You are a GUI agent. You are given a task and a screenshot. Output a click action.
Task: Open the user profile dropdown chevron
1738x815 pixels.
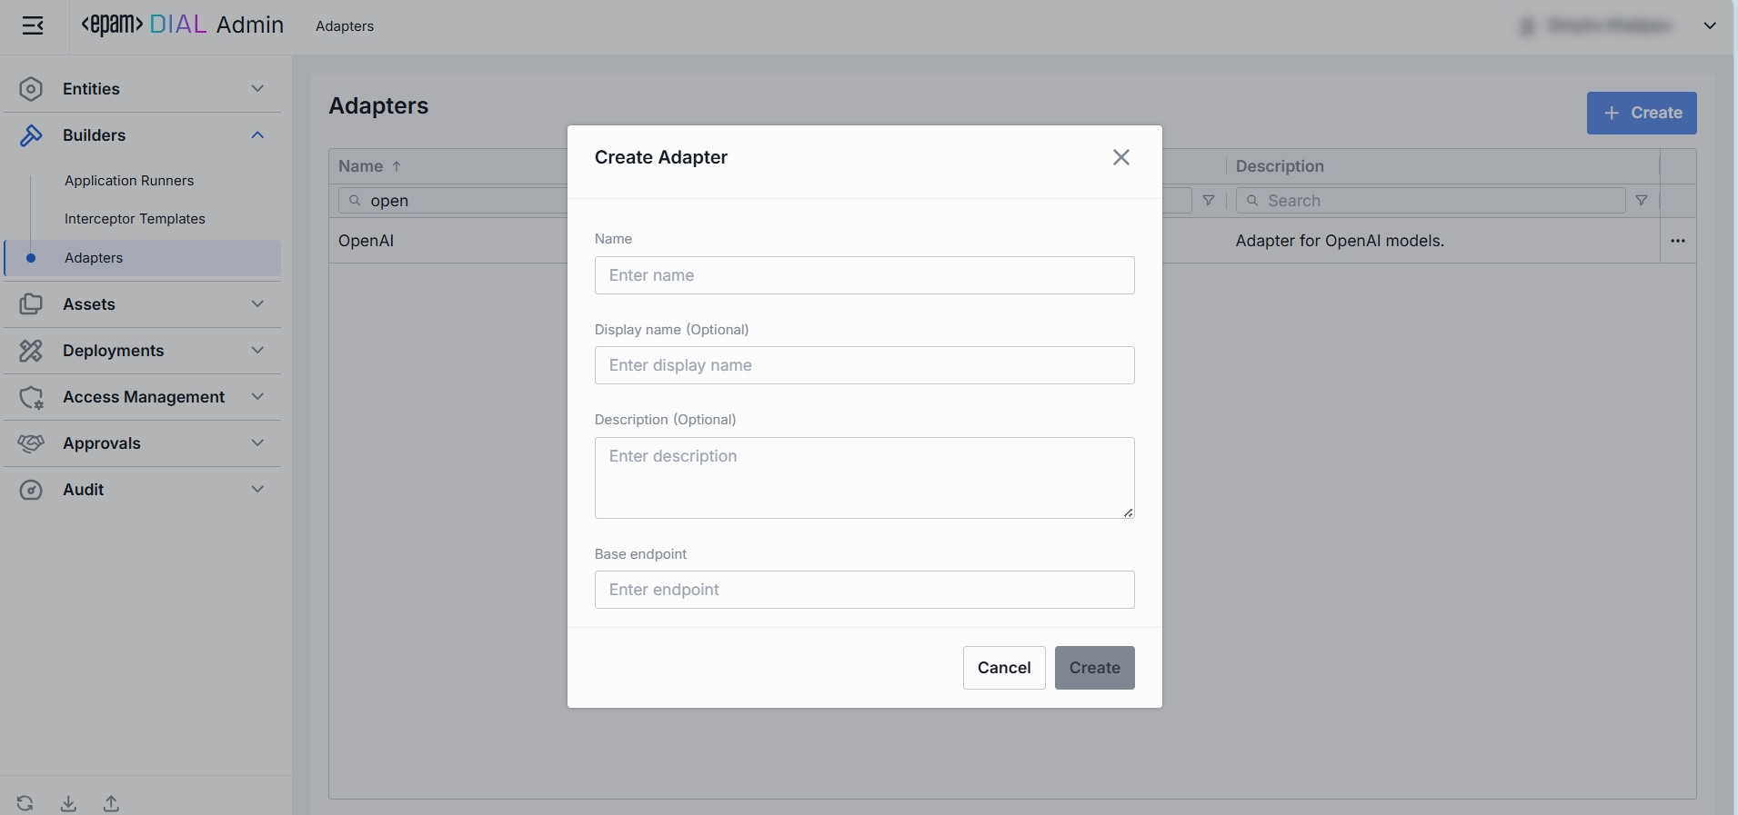click(1709, 25)
